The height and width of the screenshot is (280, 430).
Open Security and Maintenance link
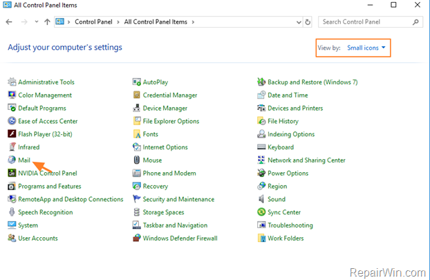(x=178, y=199)
